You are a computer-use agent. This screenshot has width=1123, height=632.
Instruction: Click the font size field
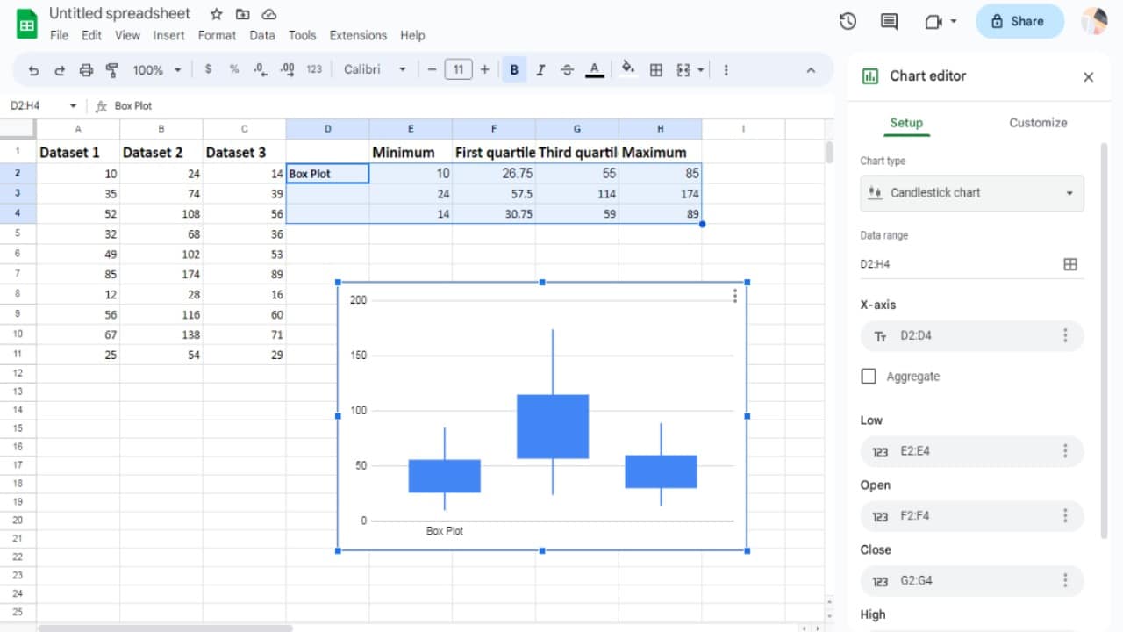458,70
